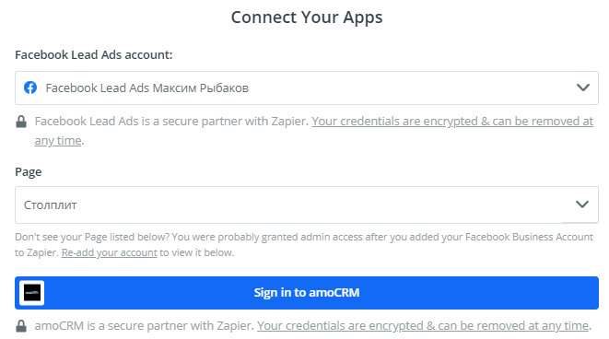Open the Facebook note's credentials are encrypted link
This screenshot has height=339, width=609.
click(452, 122)
